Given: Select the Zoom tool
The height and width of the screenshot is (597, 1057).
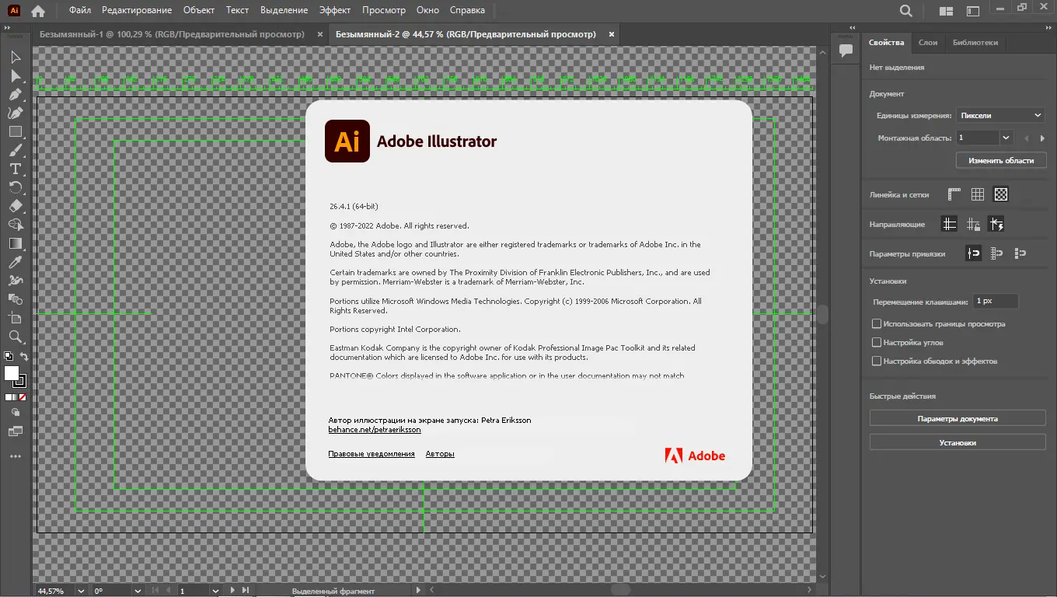Looking at the screenshot, I should click(x=16, y=337).
